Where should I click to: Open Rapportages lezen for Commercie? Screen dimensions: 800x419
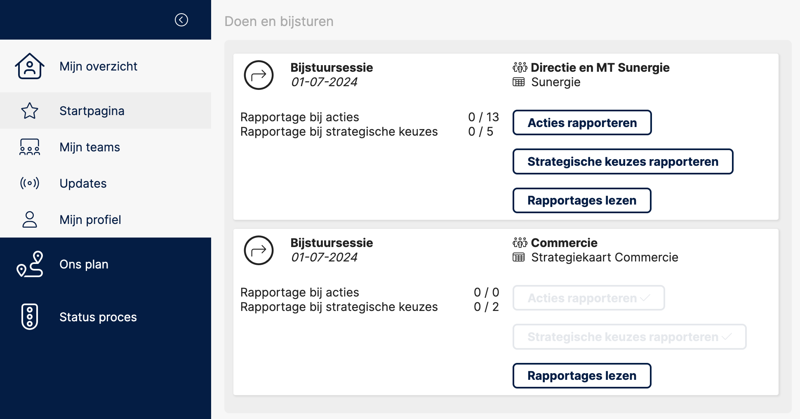(x=582, y=376)
